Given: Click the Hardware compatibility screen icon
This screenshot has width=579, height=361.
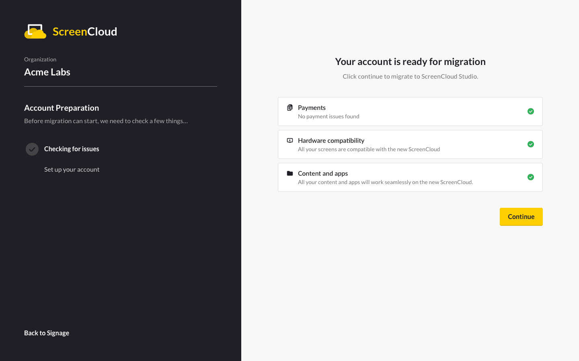Looking at the screenshot, I should point(290,140).
